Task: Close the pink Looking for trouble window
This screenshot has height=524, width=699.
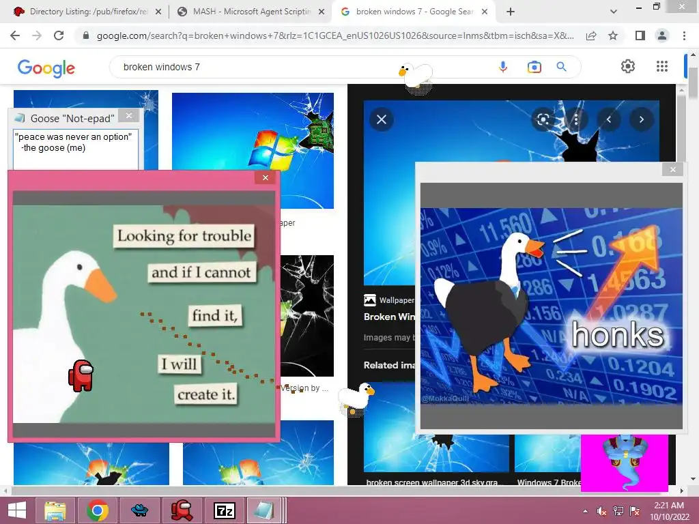Action: click(x=266, y=178)
